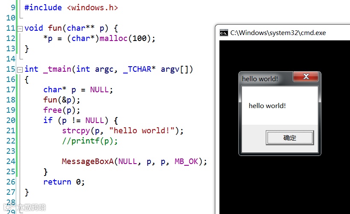Click the cmd.exe window title text
The width and height of the screenshot is (350, 214).
pos(278,33)
